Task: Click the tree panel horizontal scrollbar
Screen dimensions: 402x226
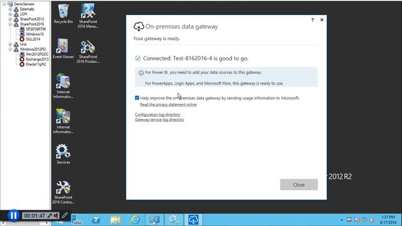Action: 25,223
